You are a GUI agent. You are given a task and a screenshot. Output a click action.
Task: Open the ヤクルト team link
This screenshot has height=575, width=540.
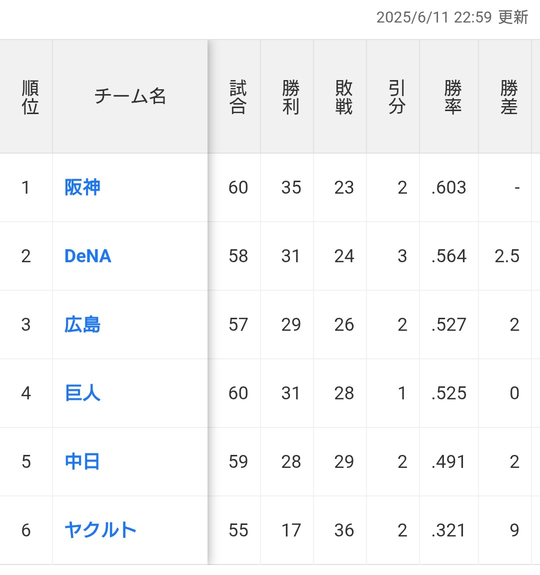100,530
